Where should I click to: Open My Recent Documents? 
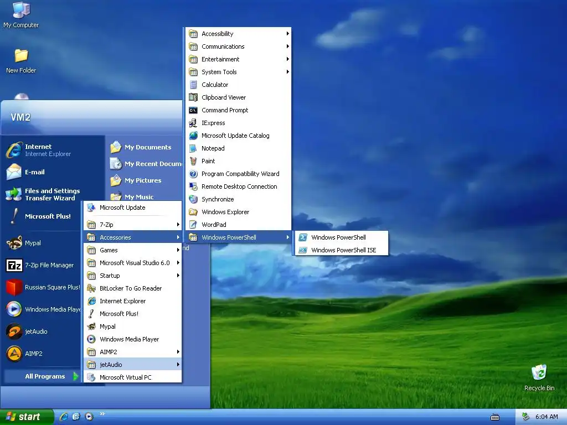(145, 164)
